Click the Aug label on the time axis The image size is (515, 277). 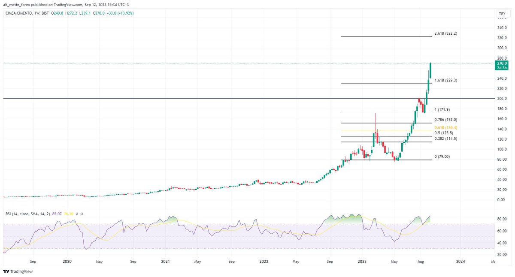(420, 261)
